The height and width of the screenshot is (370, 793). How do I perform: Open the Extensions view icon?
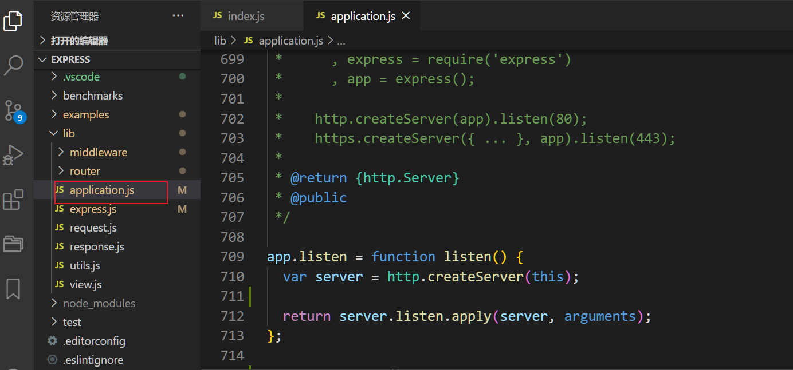tap(13, 200)
